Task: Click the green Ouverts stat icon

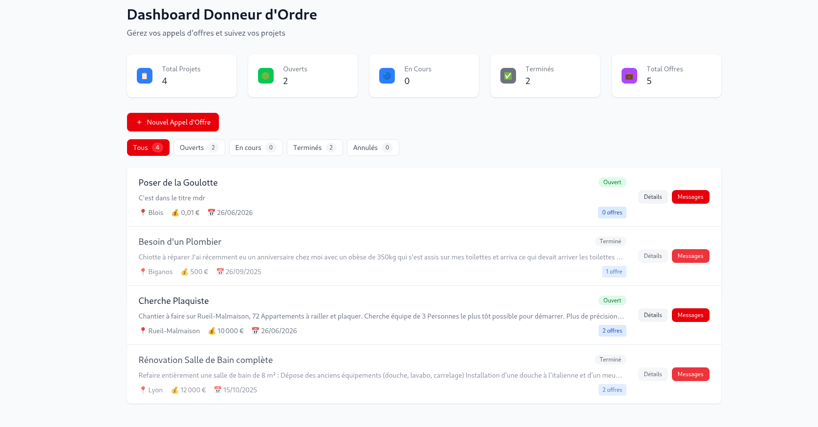Action: (266, 76)
